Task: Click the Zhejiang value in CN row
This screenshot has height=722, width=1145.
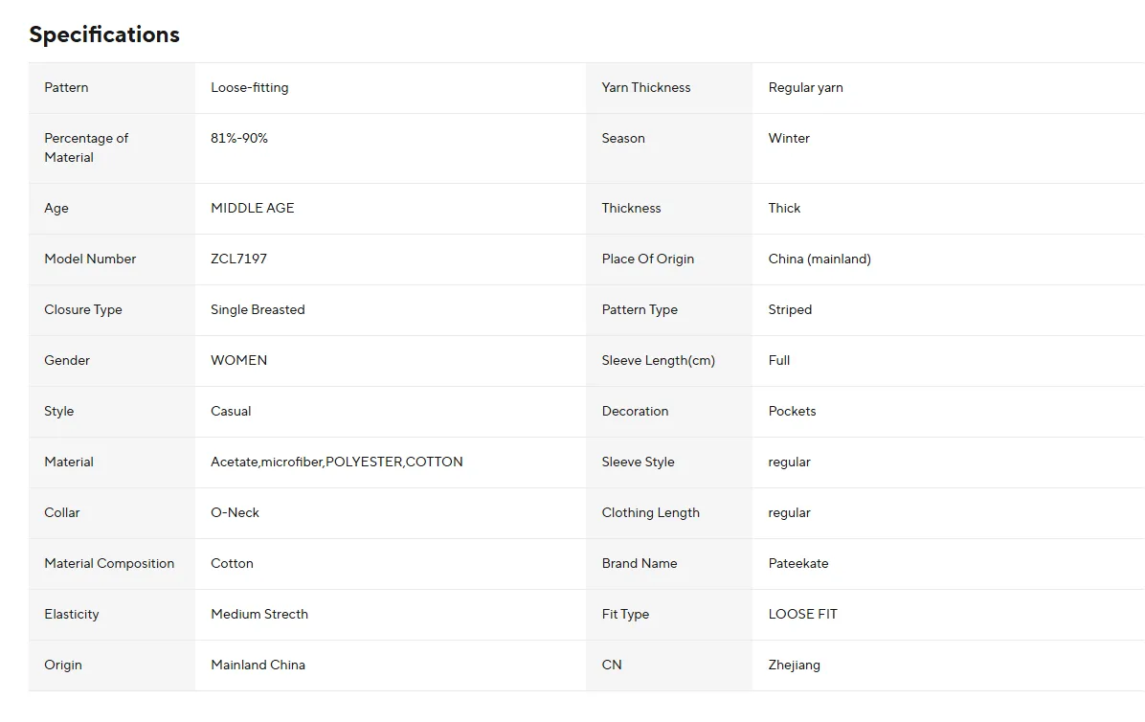Action: (x=794, y=666)
